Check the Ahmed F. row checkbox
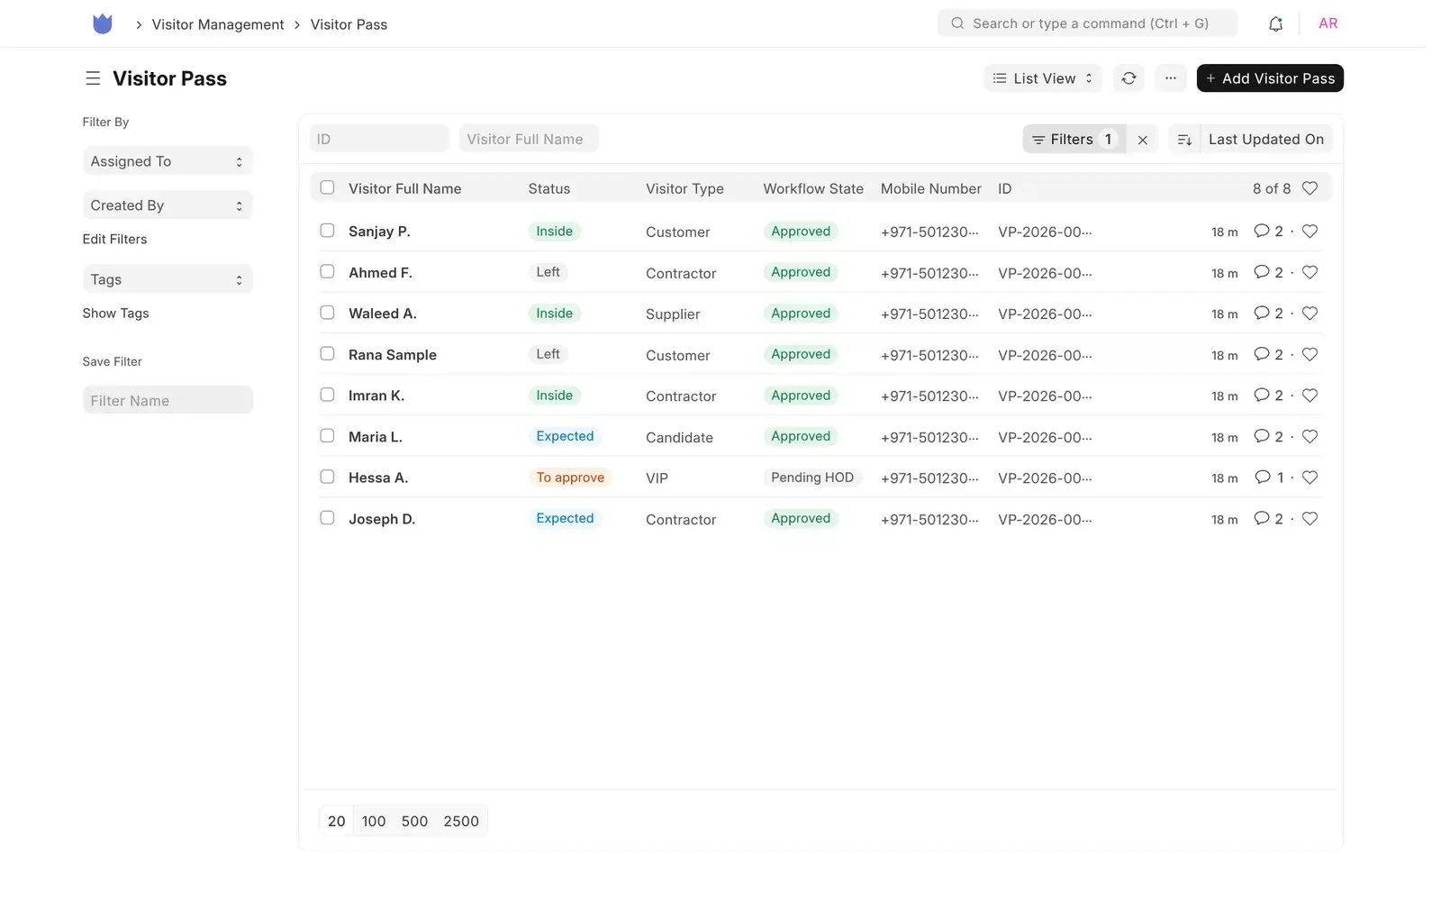The width and height of the screenshot is (1441, 901). pyautogui.click(x=327, y=271)
